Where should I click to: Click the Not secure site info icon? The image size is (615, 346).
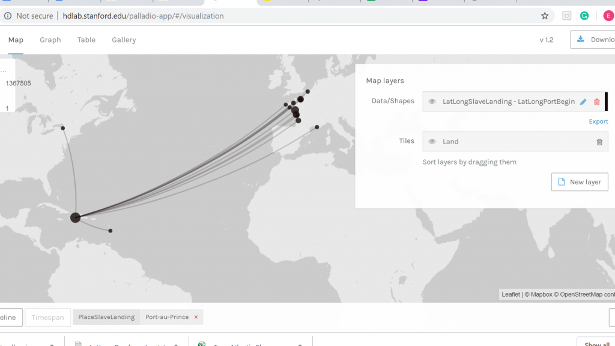pyautogui.click(x=8, y=16)
